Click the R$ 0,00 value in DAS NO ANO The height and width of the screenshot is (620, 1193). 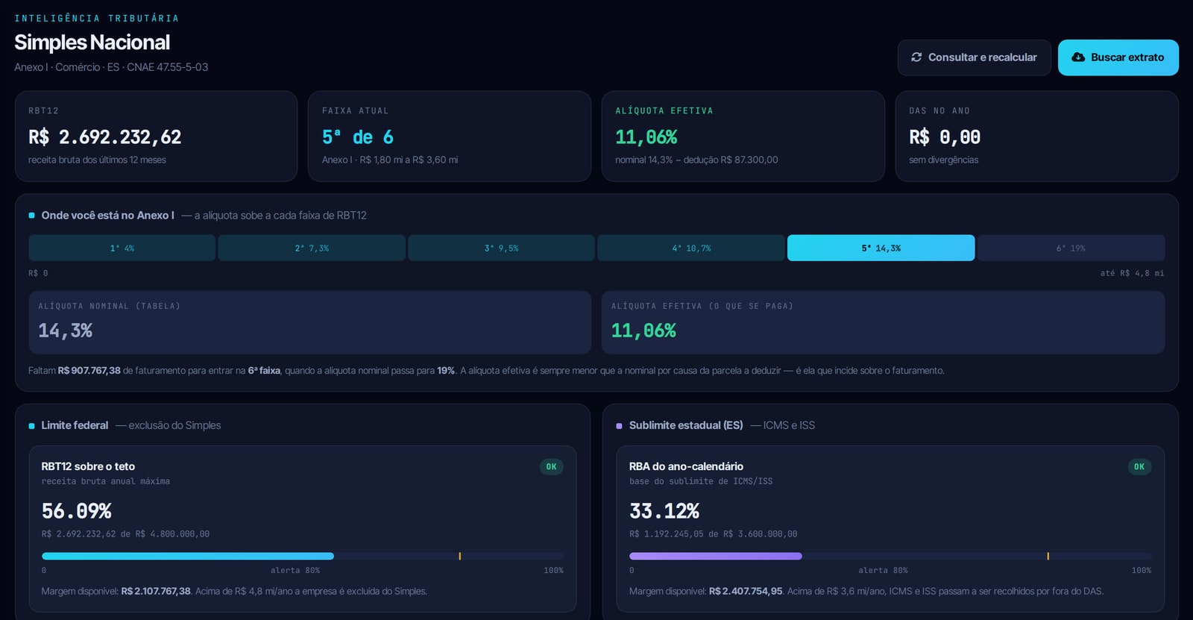tap(945, 137)
